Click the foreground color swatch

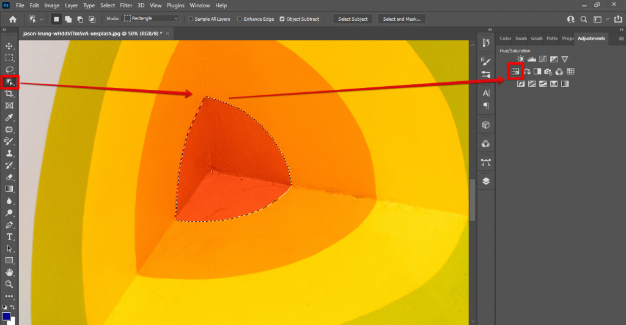[6, 317]
